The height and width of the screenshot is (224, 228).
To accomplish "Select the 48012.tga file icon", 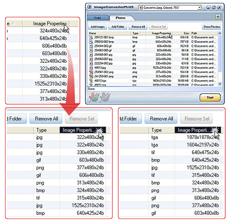I will [91, 81].
